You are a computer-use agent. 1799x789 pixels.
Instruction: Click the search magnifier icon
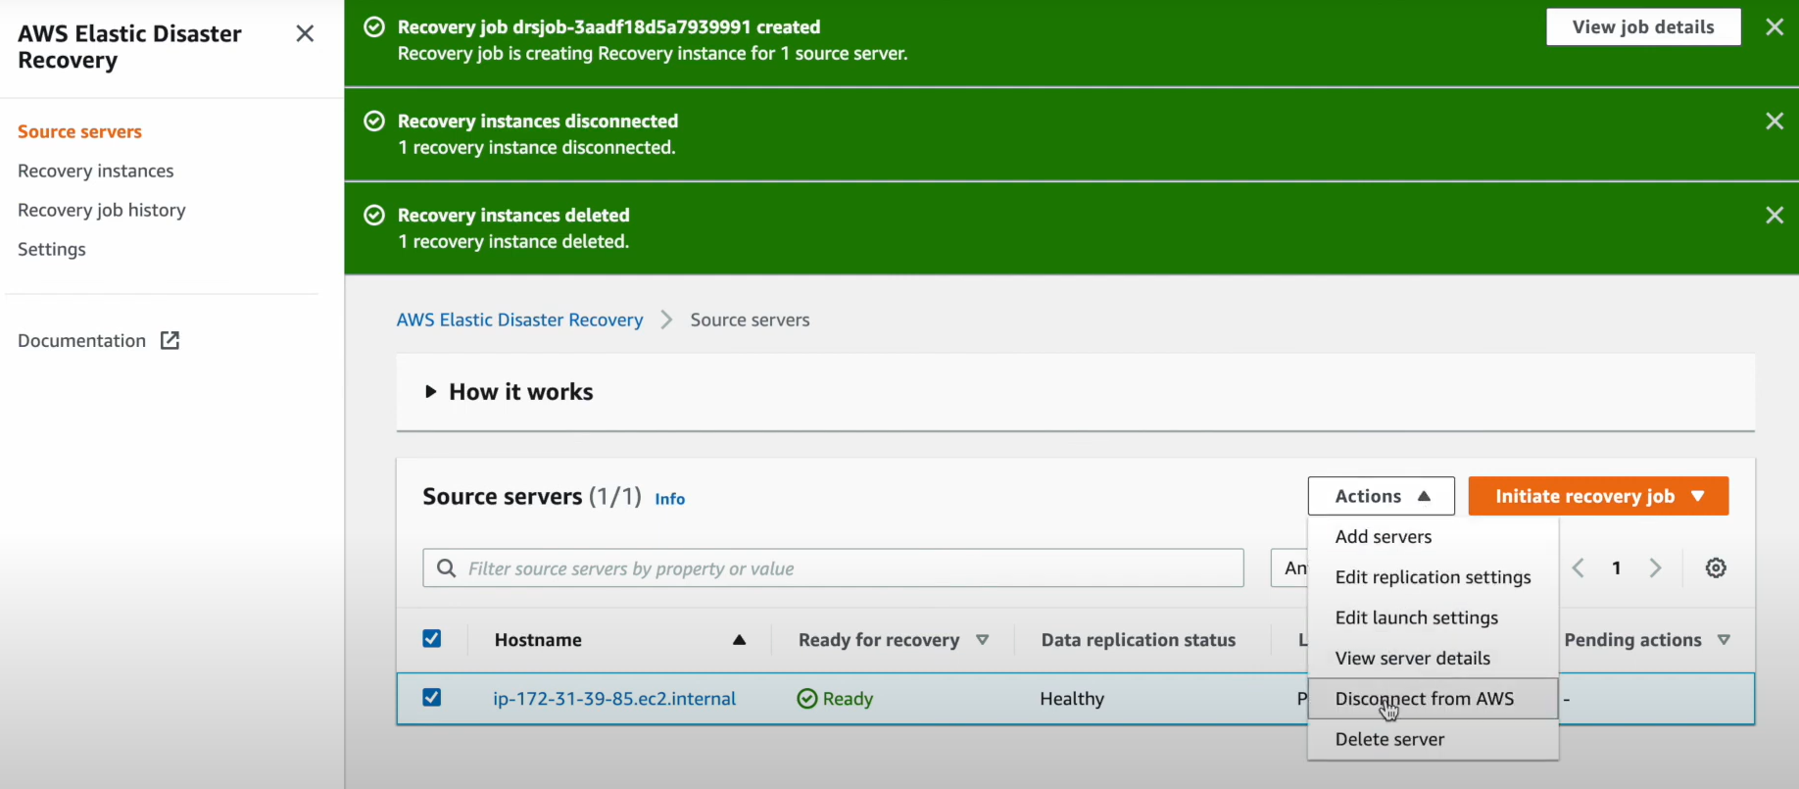tap(446, 568)
